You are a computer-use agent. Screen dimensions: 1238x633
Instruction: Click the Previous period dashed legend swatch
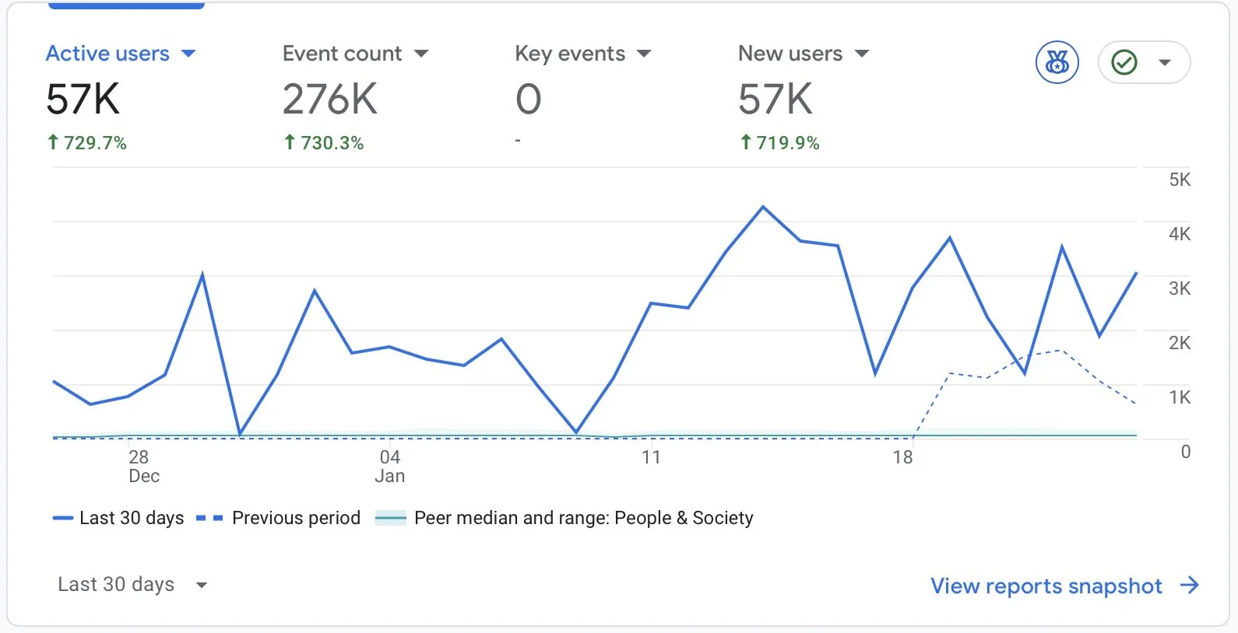[209, 518]
